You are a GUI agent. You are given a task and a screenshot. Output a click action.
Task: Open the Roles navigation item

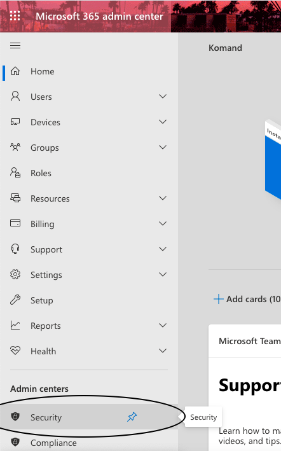click(89, 173)
